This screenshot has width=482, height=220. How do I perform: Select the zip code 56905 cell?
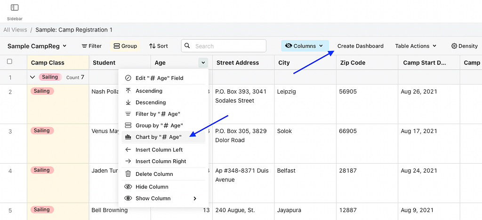click(367, 104)
